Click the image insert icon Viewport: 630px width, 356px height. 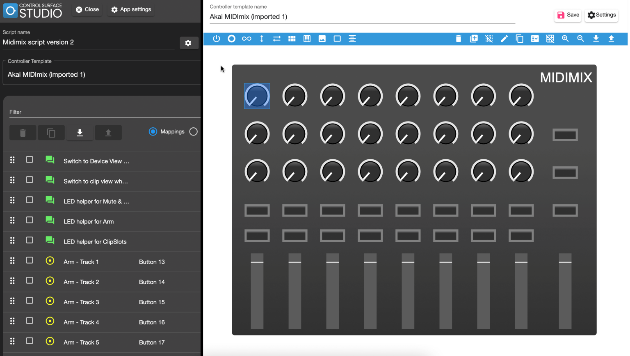pyautogui.click(x=322, y=39)
